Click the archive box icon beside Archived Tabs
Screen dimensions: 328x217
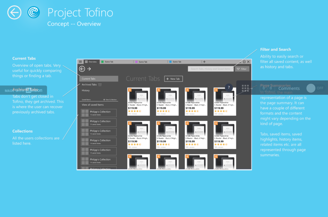(100, 84)
